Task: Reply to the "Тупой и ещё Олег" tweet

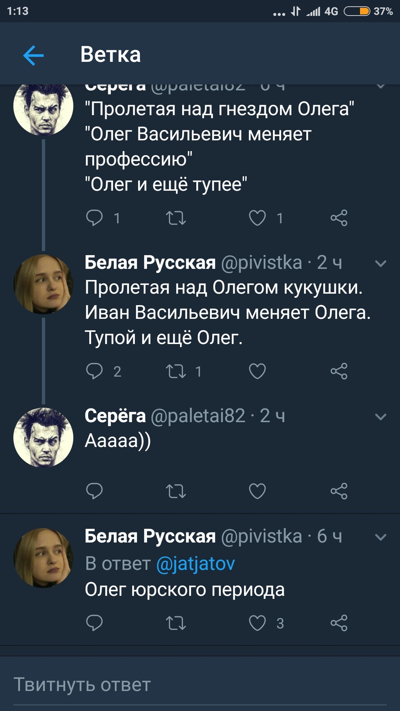Action: (94, 371)
